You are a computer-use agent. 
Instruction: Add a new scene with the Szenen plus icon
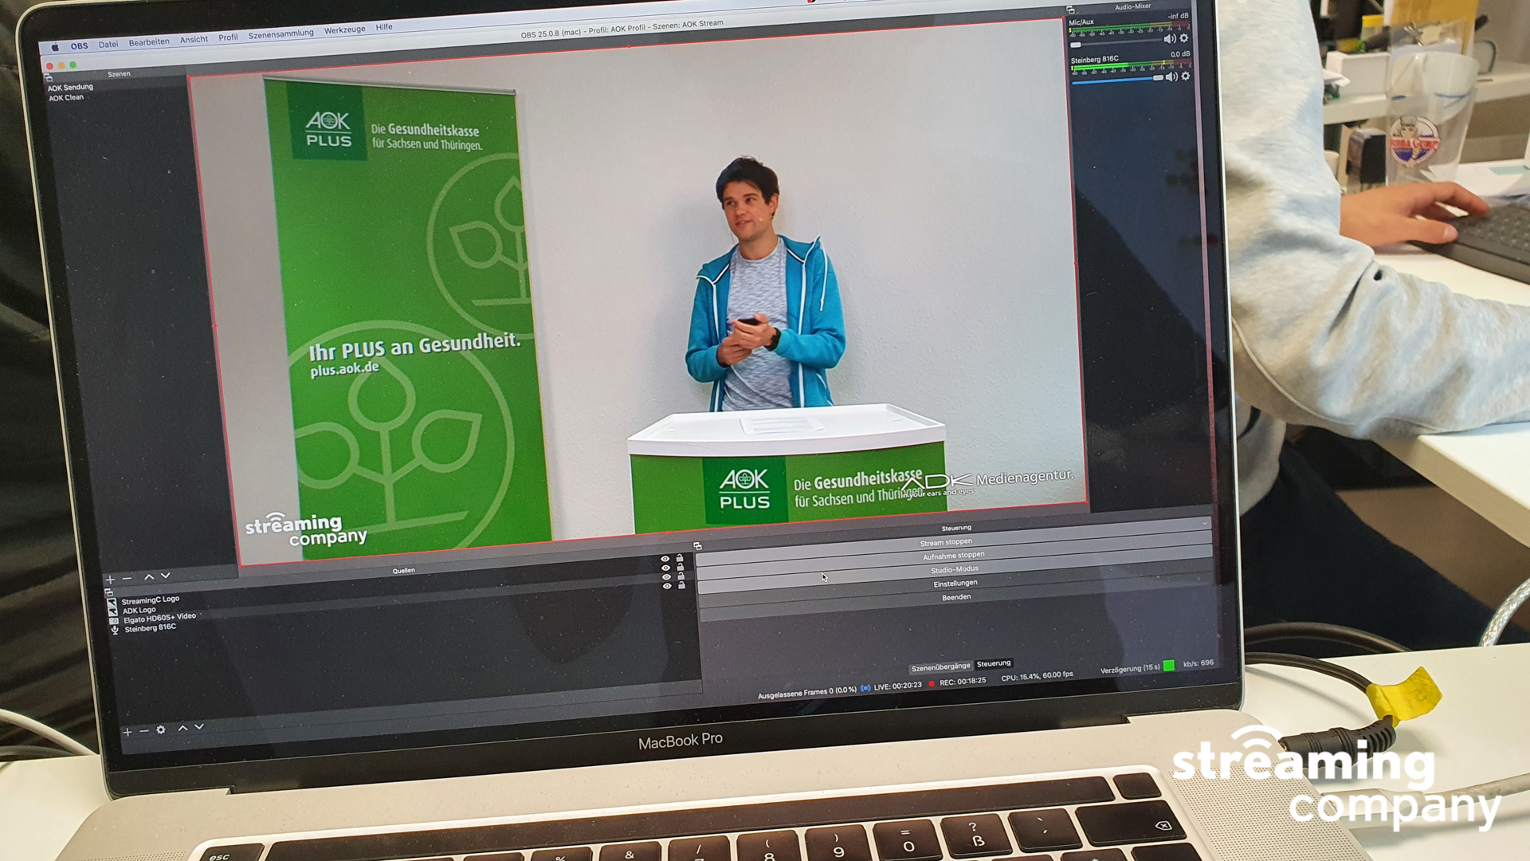point(111,579)
